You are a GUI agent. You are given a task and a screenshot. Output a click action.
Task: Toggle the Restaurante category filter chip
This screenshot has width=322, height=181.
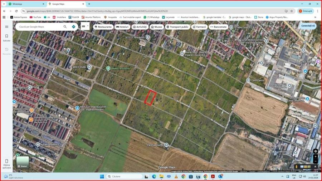103,27
